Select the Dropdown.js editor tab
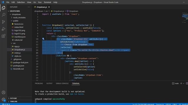Screen dimensions: 188x105 (42, 7)
